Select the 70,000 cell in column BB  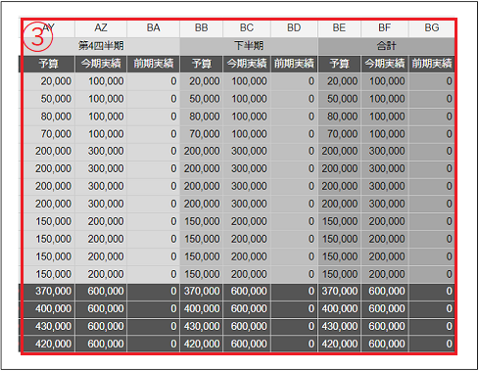click(x=201, y=134)
